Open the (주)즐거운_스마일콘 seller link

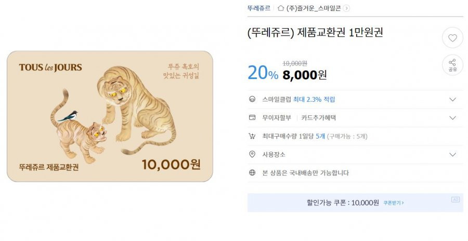point(314,8)
